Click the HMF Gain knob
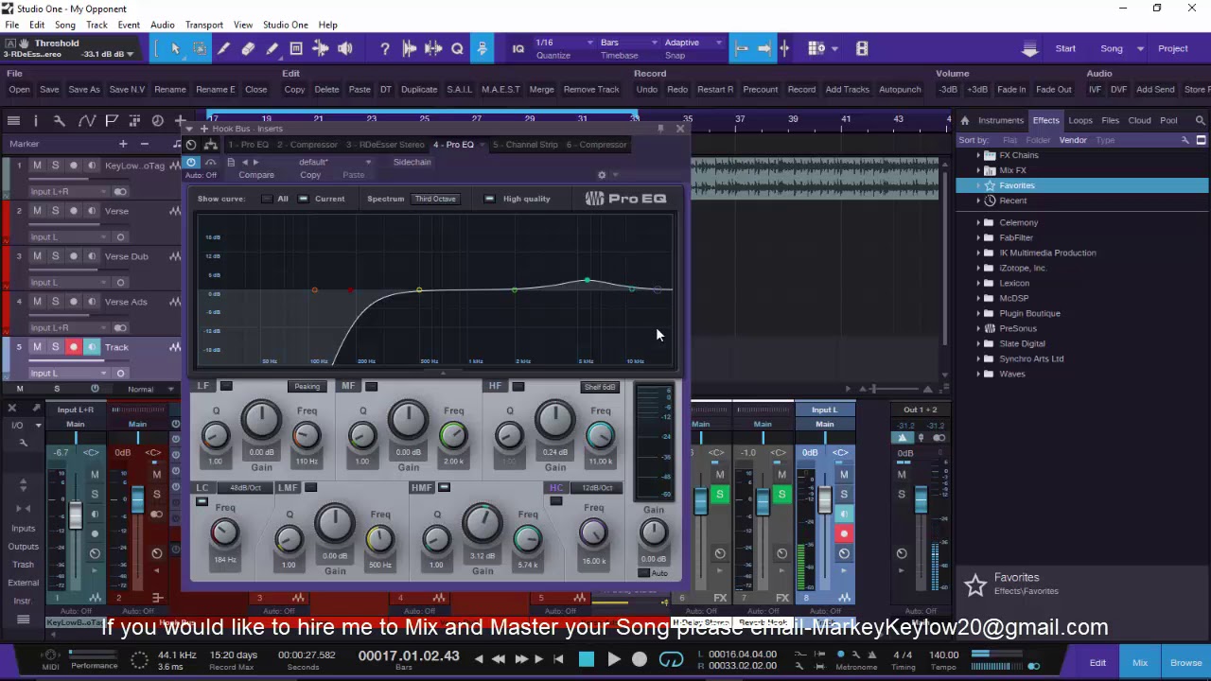The image size is (1211, 681). (x=483, y=524)
